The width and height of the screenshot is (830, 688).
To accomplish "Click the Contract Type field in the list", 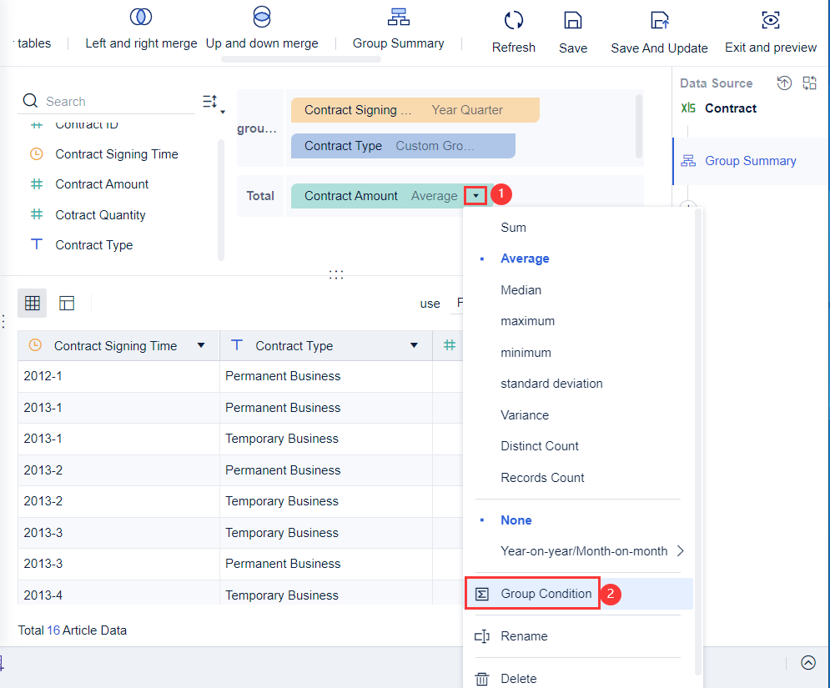I will [93, 245].
